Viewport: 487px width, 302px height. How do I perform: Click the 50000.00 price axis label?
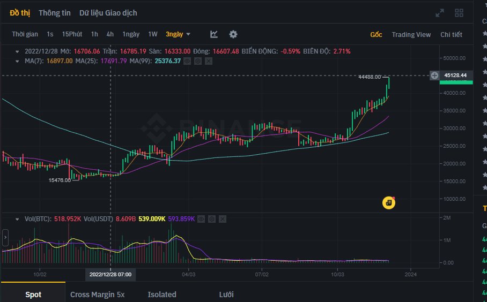(454, 58)
